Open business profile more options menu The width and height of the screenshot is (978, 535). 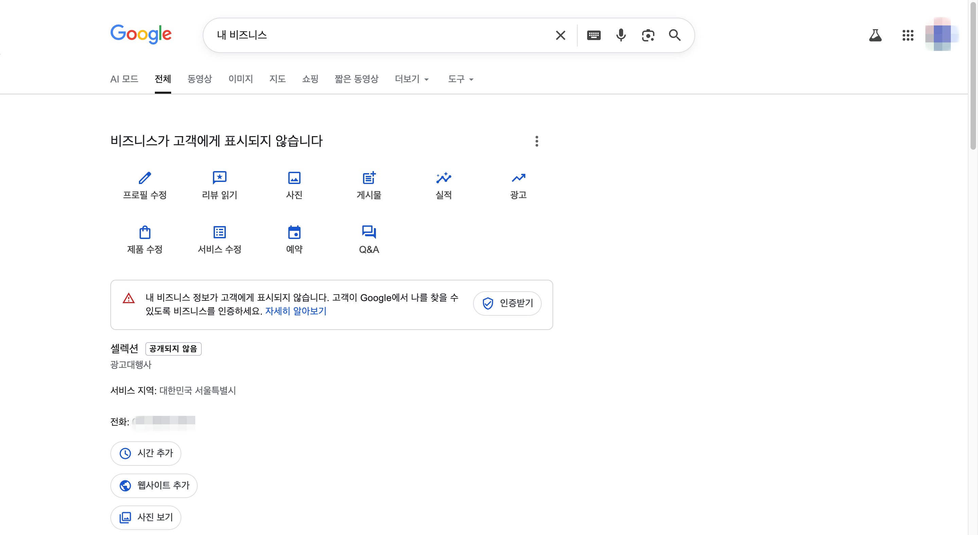click(537, 141)
